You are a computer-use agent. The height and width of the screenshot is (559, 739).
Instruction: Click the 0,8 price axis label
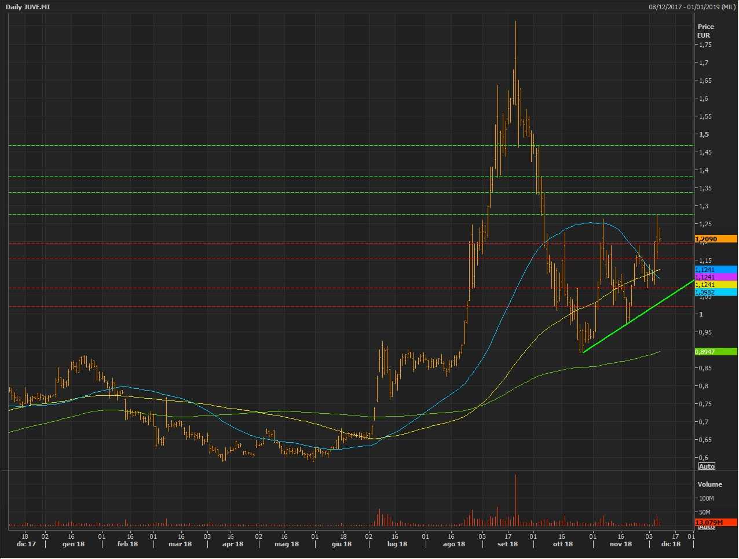tap(704, 386)
